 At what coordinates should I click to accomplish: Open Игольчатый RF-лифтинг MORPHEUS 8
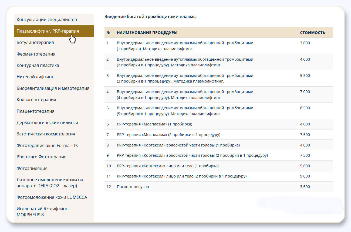[x=42, y=211]
